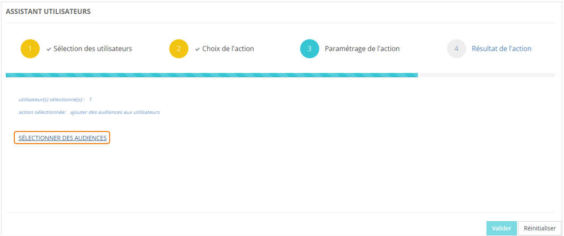
Task: Click the selected users count value 1
Action: 91,99
